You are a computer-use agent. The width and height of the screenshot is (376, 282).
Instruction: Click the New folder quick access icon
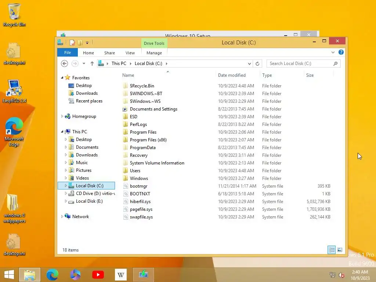(x=80, y=43)
